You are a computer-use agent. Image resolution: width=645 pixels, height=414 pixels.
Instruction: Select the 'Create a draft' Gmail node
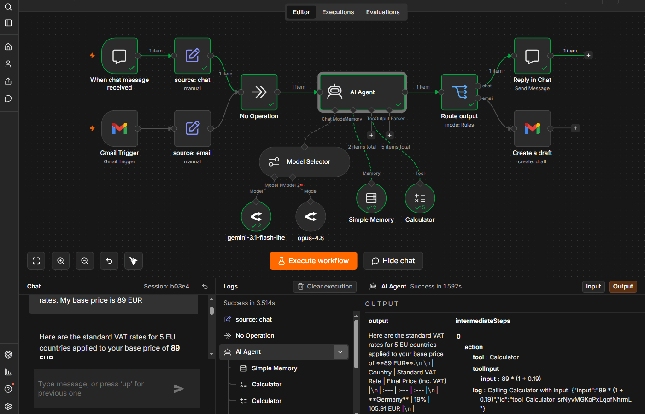click(532, 128)
